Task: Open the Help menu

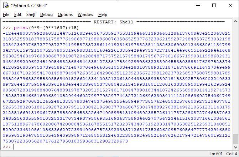Action: coord(103,15)
